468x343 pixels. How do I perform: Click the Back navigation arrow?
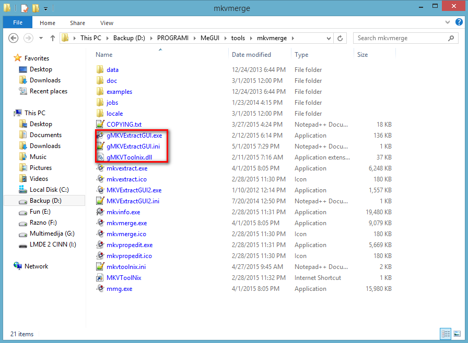(14, 38)
